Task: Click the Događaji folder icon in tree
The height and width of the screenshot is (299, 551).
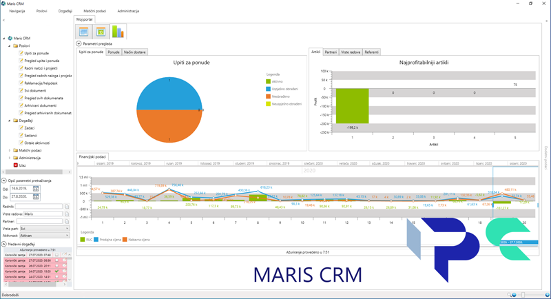Action: (x=15, y=121)
